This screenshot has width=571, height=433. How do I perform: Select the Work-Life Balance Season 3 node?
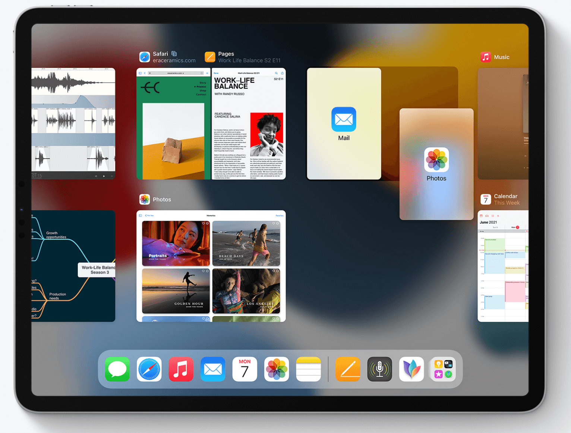click(x=97, y=270)
